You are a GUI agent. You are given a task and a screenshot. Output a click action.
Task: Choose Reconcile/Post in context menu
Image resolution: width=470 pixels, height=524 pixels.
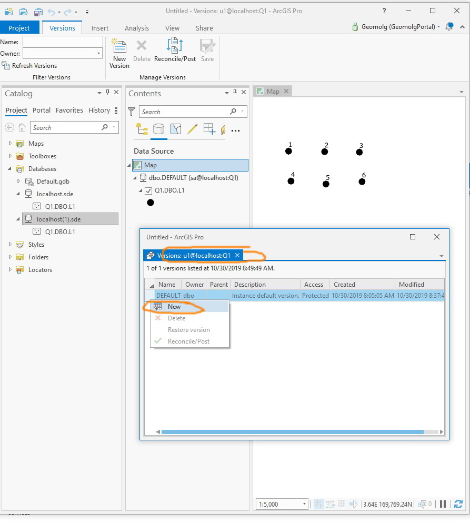(189, 341)
